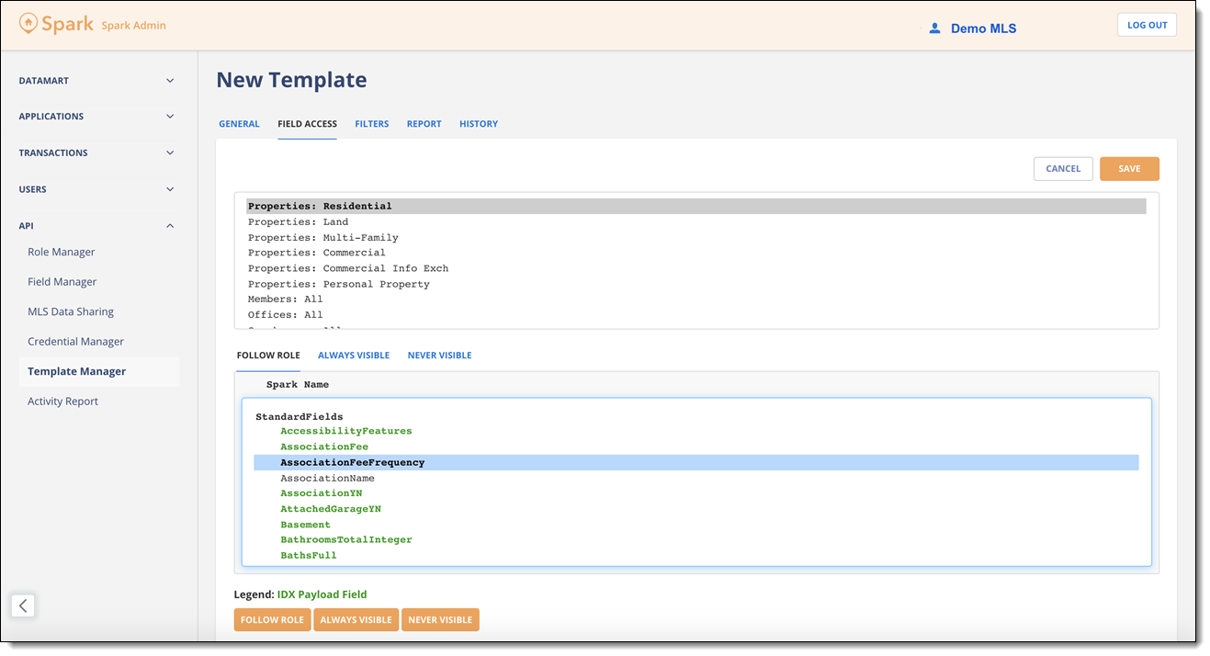Open Activity Report in the sidebar

tap(63, 402)
